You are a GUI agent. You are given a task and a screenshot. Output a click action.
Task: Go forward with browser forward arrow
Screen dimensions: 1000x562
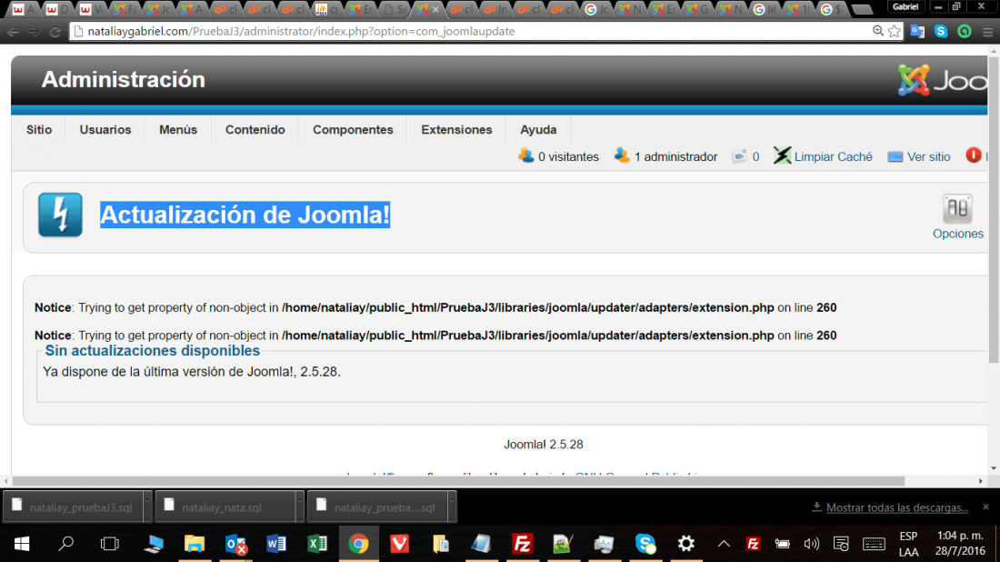click(x=34, y=31)
